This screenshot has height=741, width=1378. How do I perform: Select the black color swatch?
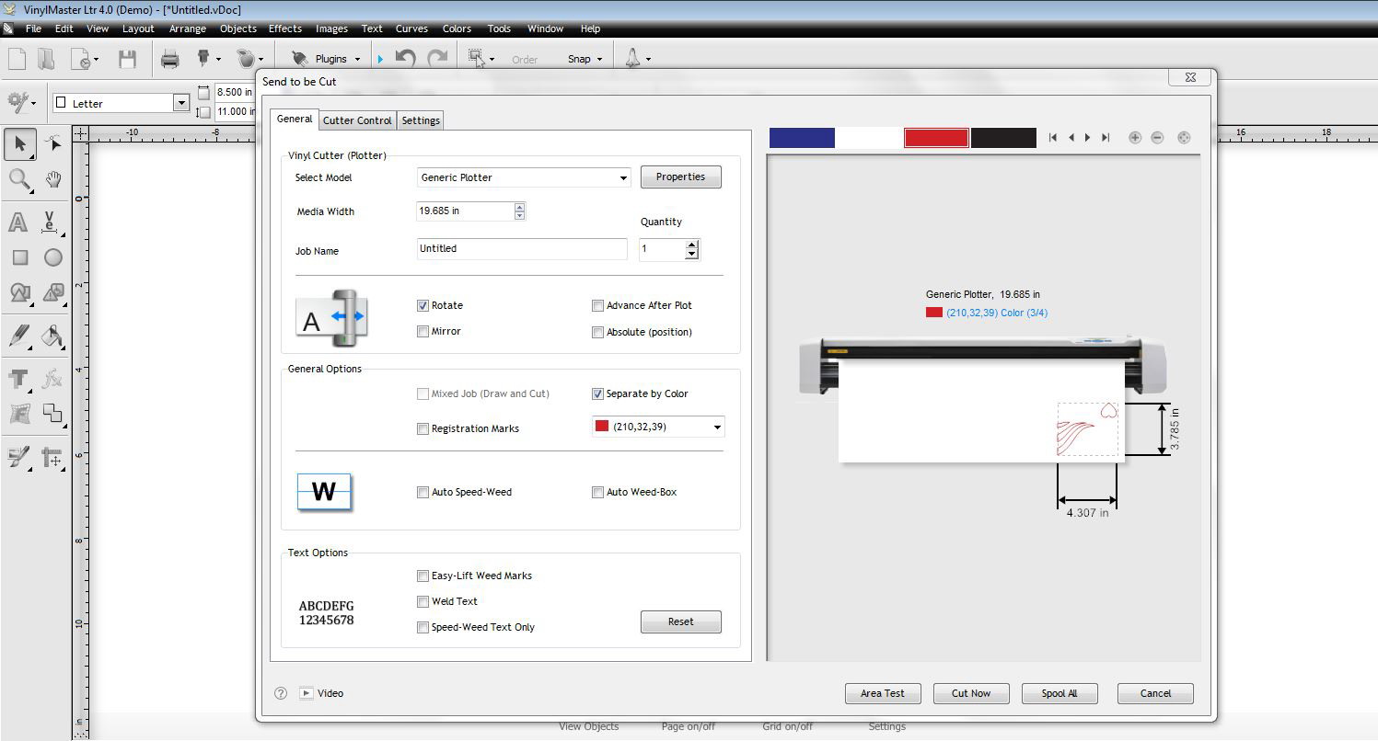(x=1003, y=138)
